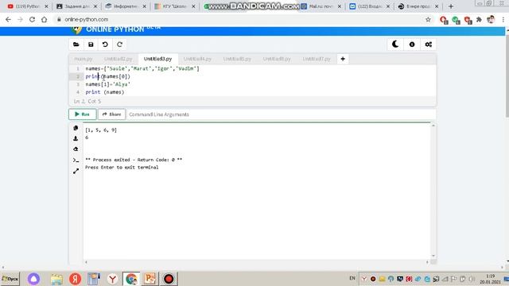
Task: Open the browser extensions puzzle icon
Action: click(479, 19)
